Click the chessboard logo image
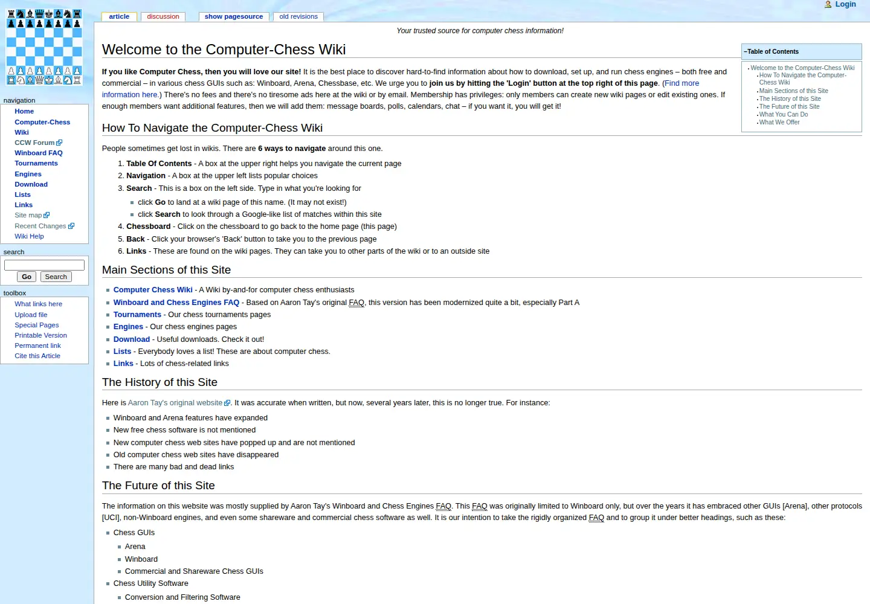870x604 pixels. (44, 47)
